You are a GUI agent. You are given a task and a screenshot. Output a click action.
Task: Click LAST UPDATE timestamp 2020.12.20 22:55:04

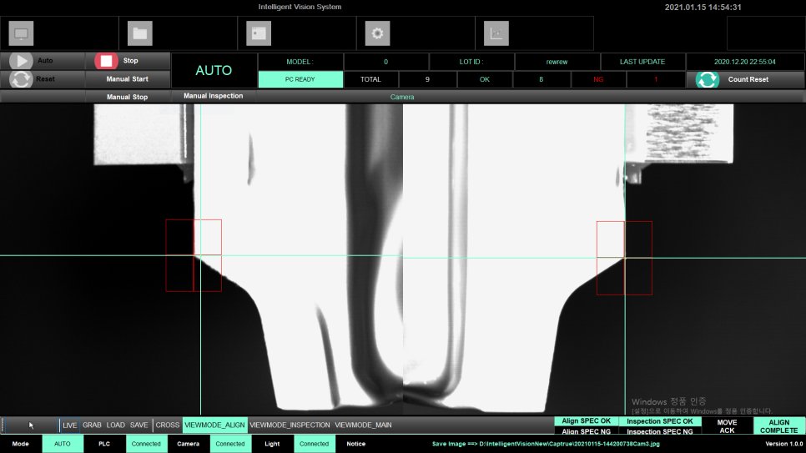coord(745,62)
